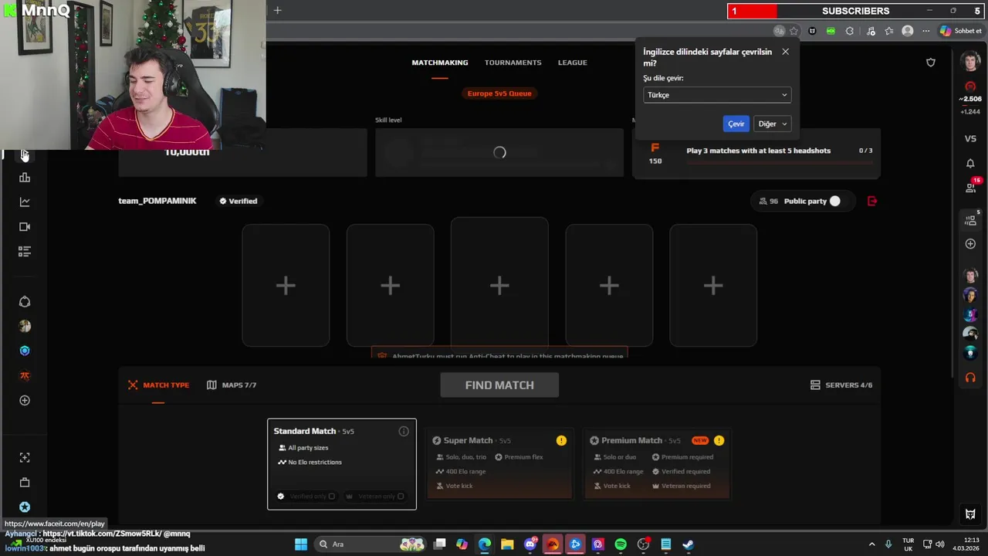Click the orange headset support icon

click(970, 378)
